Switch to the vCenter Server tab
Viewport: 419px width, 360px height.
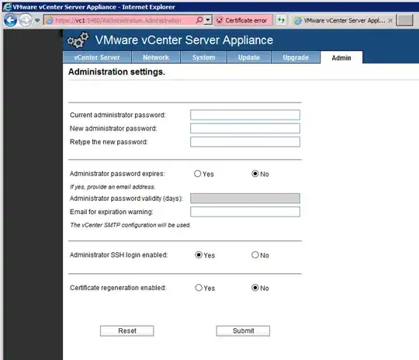97,57
